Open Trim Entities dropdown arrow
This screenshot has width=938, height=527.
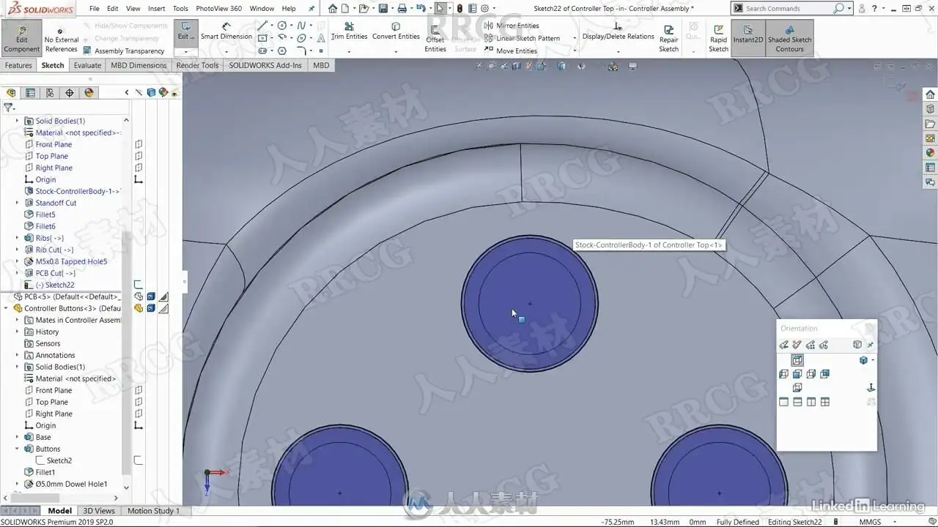click(349, 52)
